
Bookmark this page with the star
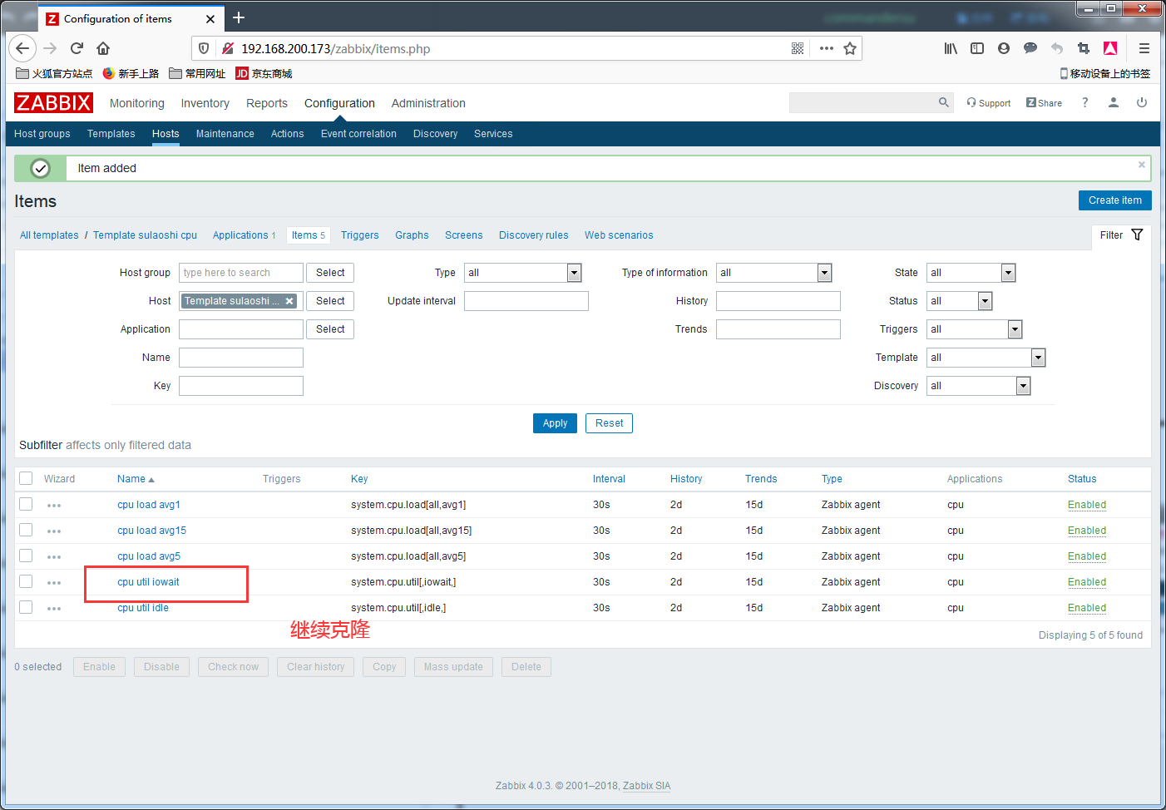(x=850, y=48)
